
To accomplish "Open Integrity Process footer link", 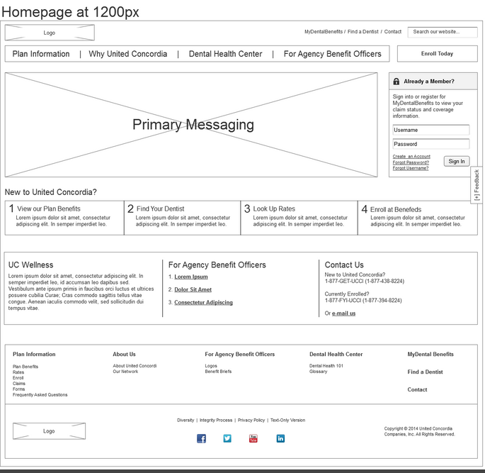I will click(x=216, y=420).
